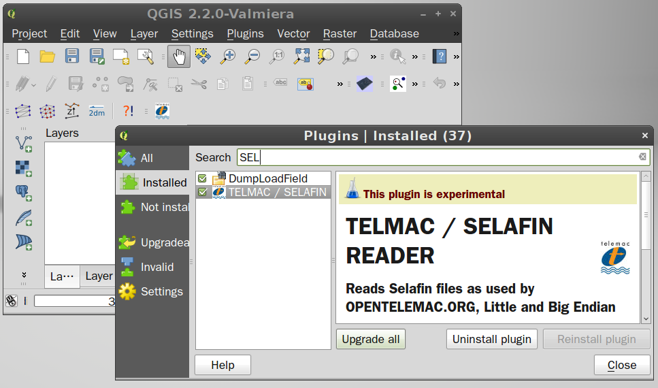Open New Print Composer icon
This screenshot has width=658, height=388.
pos(121,56)
